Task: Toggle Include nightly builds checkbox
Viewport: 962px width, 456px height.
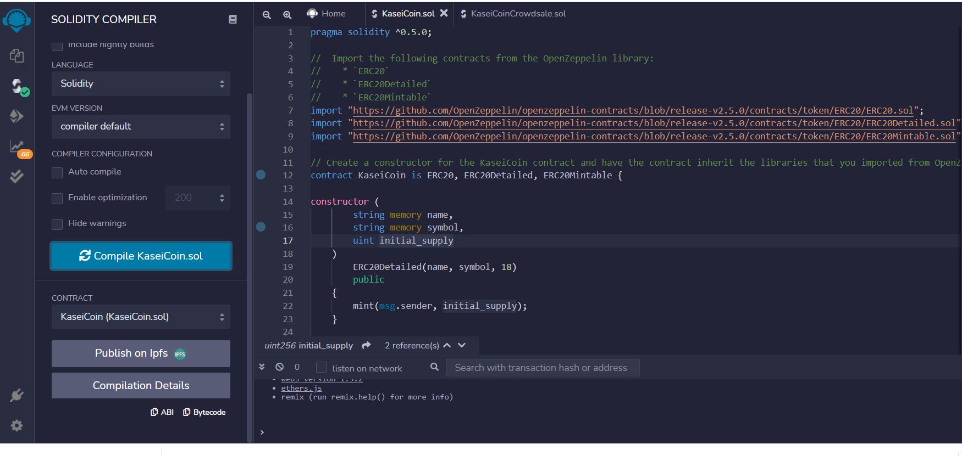Action: click(57, 46)
